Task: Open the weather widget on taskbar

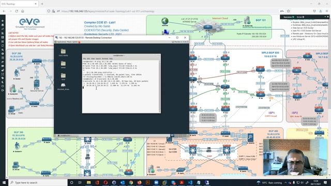Action: [270, 182]
